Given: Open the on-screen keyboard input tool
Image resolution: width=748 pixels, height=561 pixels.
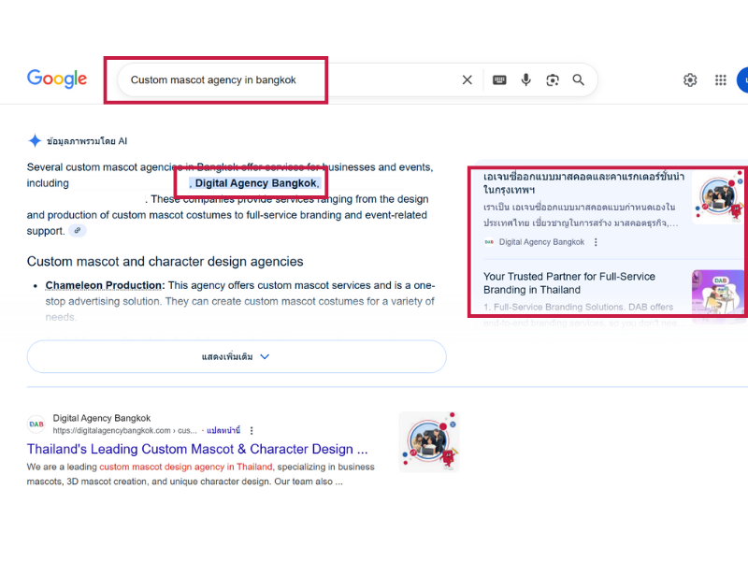Looking at the screenshot, I should click(500, 80).
